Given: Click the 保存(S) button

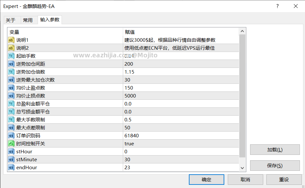Looking at the screenshot, I should click(275, 166).
